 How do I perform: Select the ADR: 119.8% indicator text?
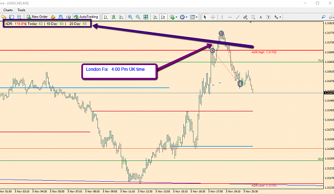[x=15, y=24]
